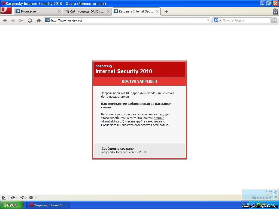The width and height of the screenshot is (279, 209).
Task: Click the password wand key icon
Action: click(x=21, y=21)
